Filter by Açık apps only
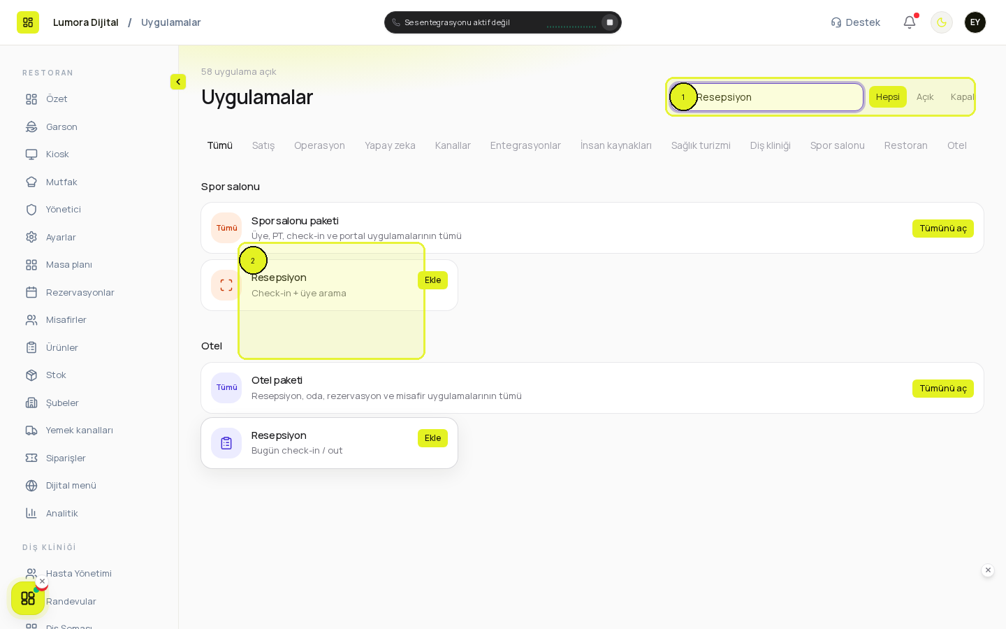1006x629 pixels. (x=925, y=97)
